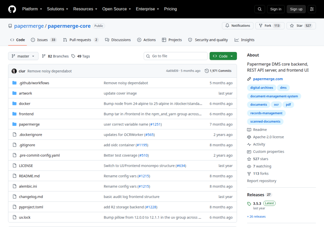Expand the Open Source menu
324x227 pixels.
coord(116,9)
